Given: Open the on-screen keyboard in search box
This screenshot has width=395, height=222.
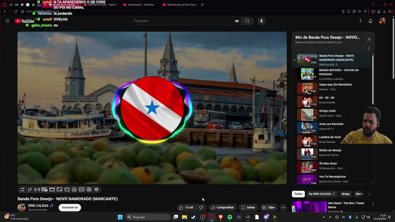Looking at the screenshot, I should [x=237, y=21].
